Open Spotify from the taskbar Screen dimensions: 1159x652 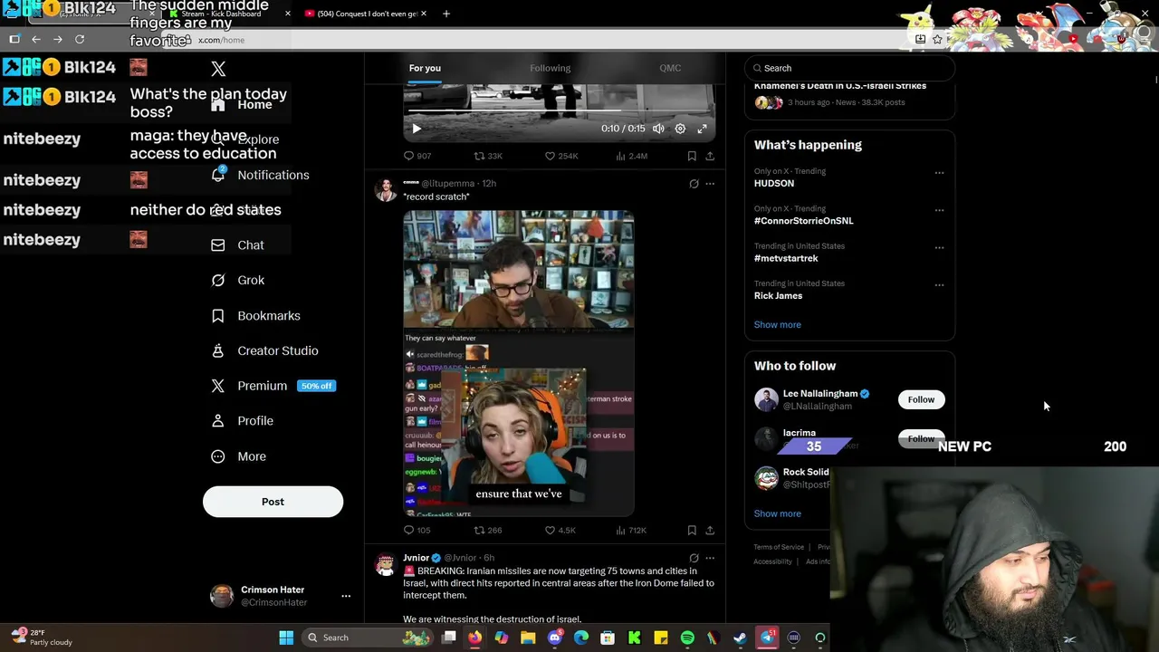[x=687, y=638]
